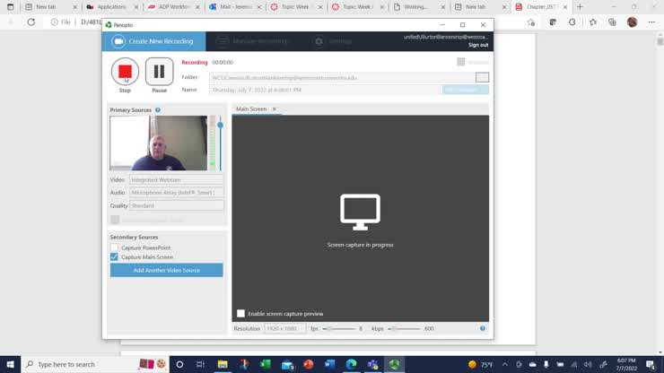Uncheck Capture Main Screen
The height and width of the screenshot is (373, 664).
pos(114,257)
